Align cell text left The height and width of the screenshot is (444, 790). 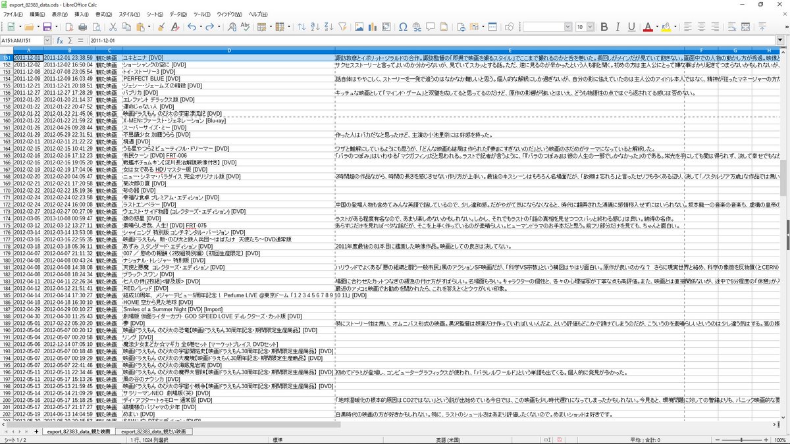(x=688, y=27)
